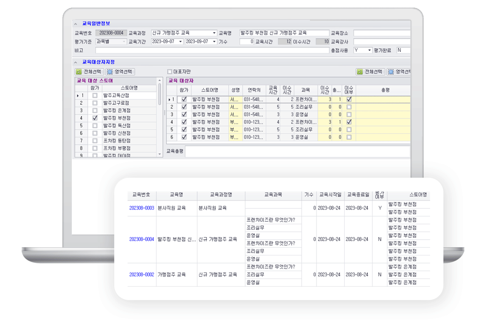This screenshot has height=328, width=487.
Task: Click the right-side 전체선택 button above 교육 대상자
Action: tap(370, 72)
